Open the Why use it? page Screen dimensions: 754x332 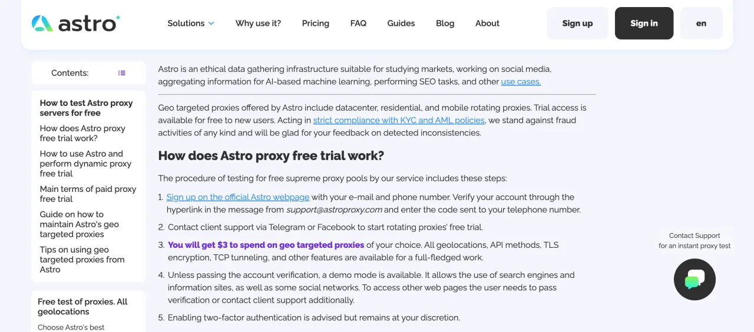click(258, 24)
